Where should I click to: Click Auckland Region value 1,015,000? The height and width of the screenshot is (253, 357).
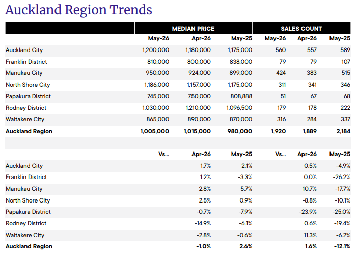(197, 131)
